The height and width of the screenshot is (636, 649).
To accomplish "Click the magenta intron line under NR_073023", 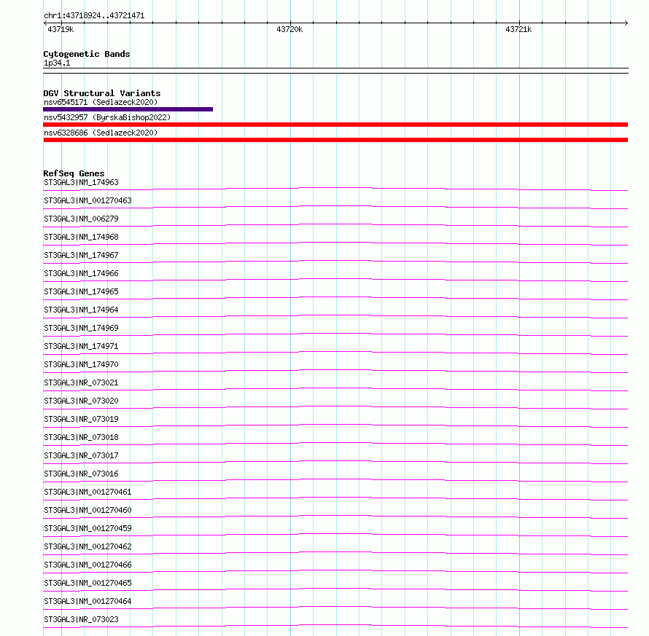I will pyautogui.click(x=335, y=626).
